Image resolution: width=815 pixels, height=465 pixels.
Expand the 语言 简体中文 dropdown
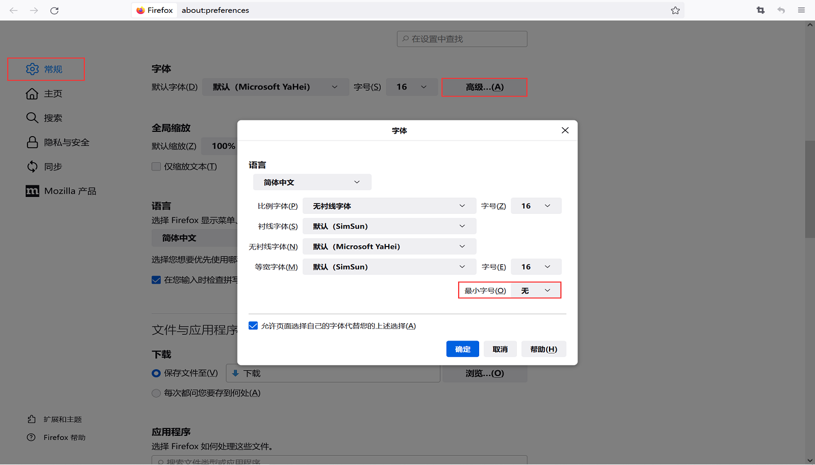312,182
